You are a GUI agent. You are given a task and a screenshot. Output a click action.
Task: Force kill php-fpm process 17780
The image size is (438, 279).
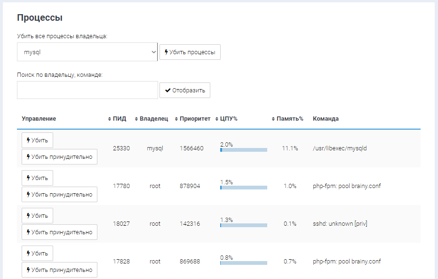[x=59, y=194]
